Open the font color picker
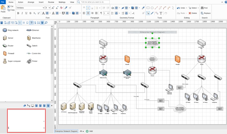 pyautogui.click(x=43, y=13)
